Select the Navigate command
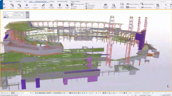The image size is (172, 96). [x=74, y=7]
